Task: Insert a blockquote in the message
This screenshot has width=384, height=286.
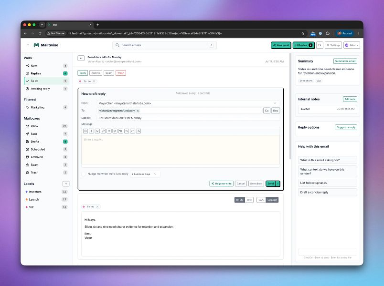Action: (x=121, y=131)
